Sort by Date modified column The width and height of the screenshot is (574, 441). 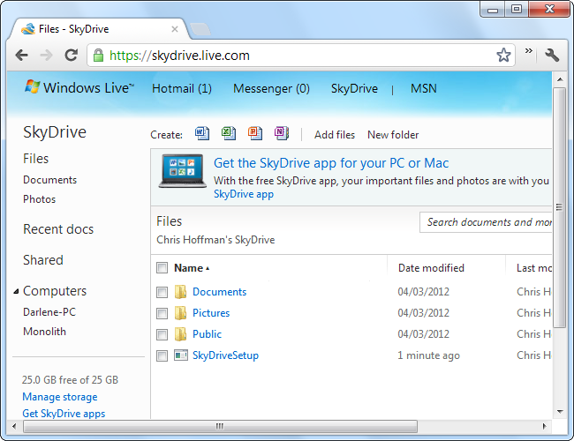tap(431, 268)
